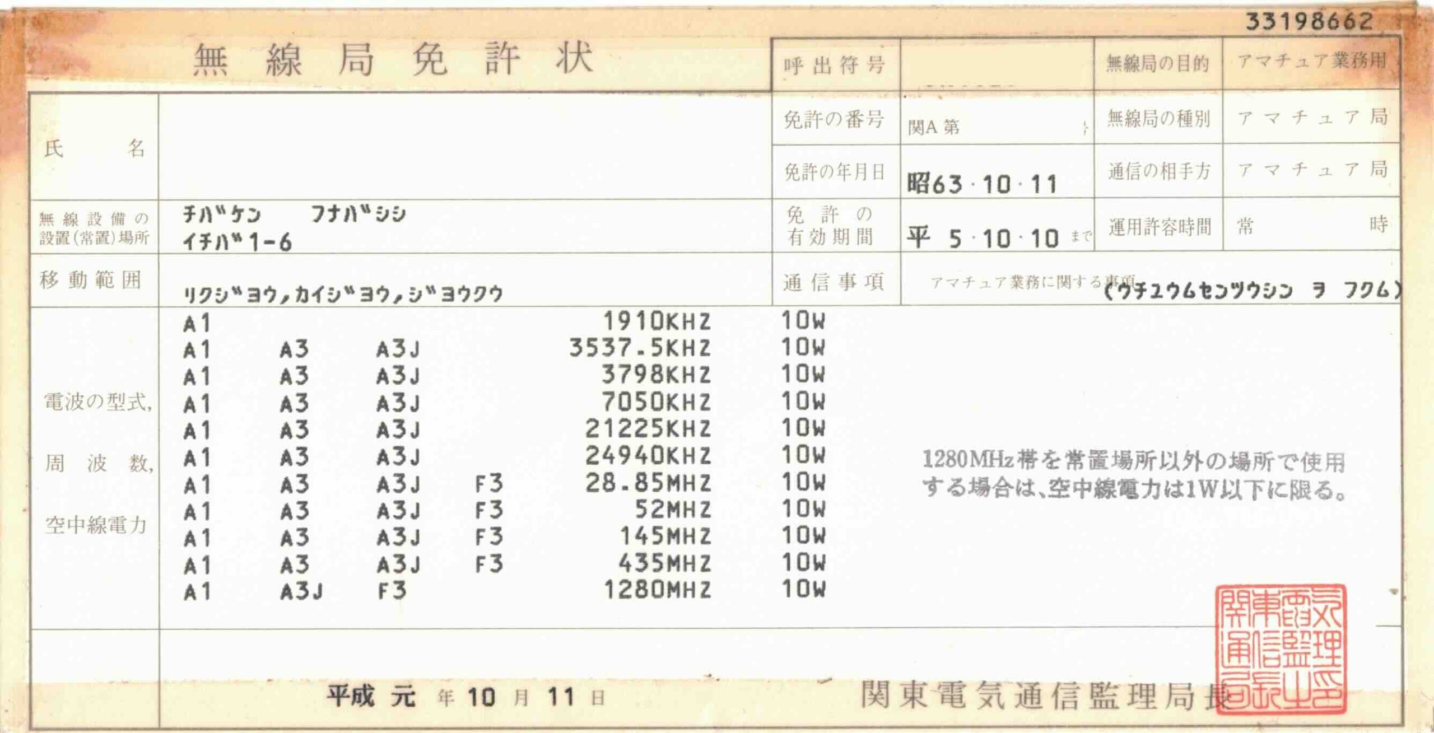Screen dimensions: 1434x733
Task: Click the title 無線局免許状
Action: [x=393, y=59]
